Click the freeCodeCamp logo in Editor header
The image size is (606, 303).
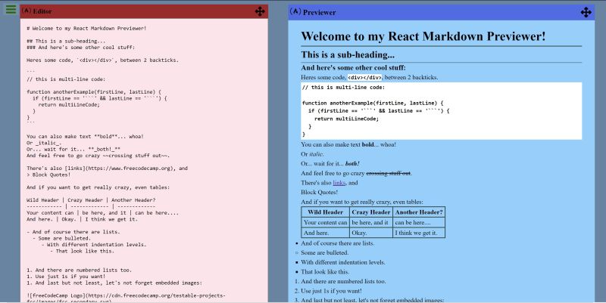[x=27, y=11]
